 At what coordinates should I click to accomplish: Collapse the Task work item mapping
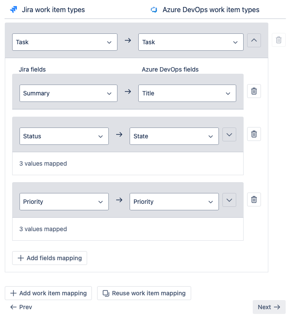click(x=254, y=41)
